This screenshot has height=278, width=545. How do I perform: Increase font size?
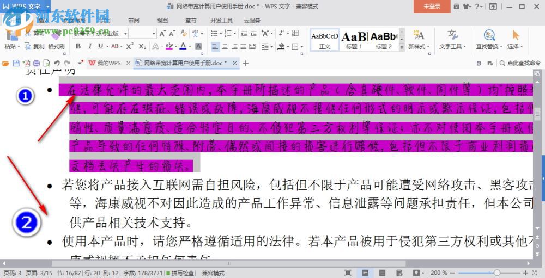162,33
